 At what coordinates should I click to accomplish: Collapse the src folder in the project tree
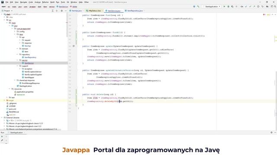point(4,20)
